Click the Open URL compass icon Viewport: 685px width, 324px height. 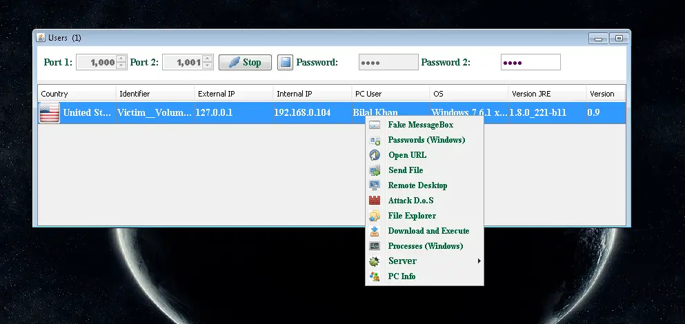click(375, 155)
